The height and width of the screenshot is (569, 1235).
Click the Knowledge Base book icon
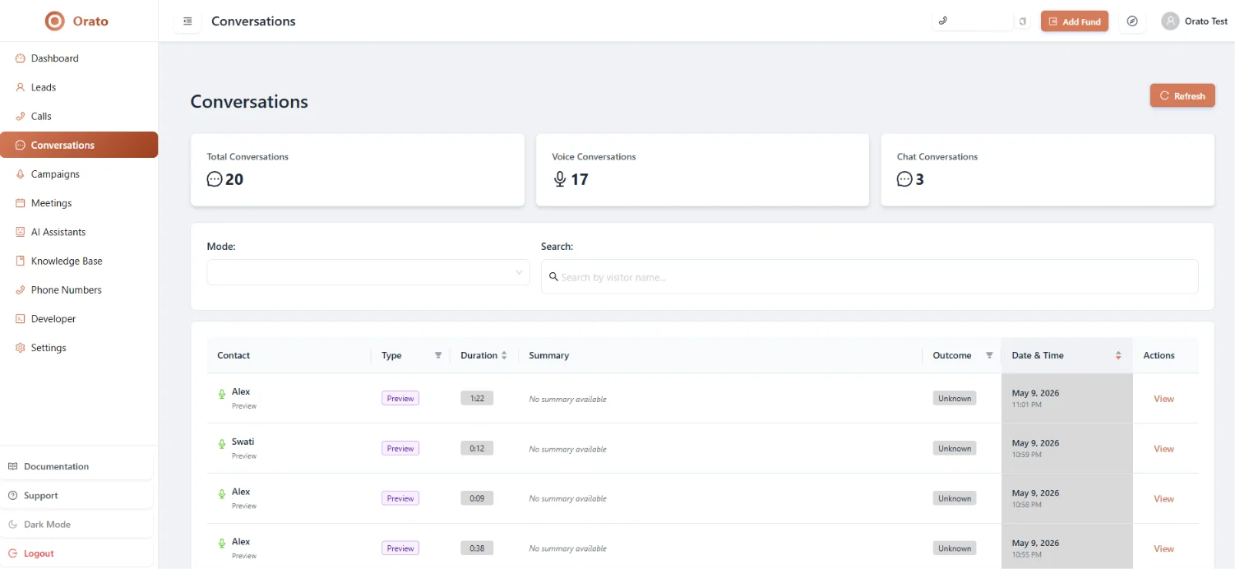click(x=21, y=261)
